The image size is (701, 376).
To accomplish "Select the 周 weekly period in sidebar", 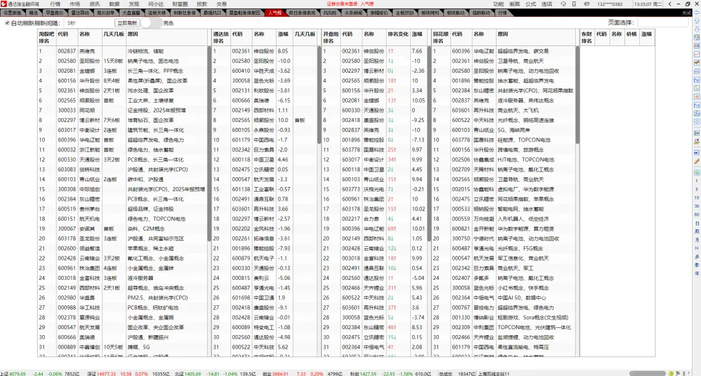I will point(696,232).
